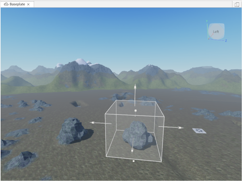
Task: Select the large rock beside the selection box
Action: tap(72, 131)
